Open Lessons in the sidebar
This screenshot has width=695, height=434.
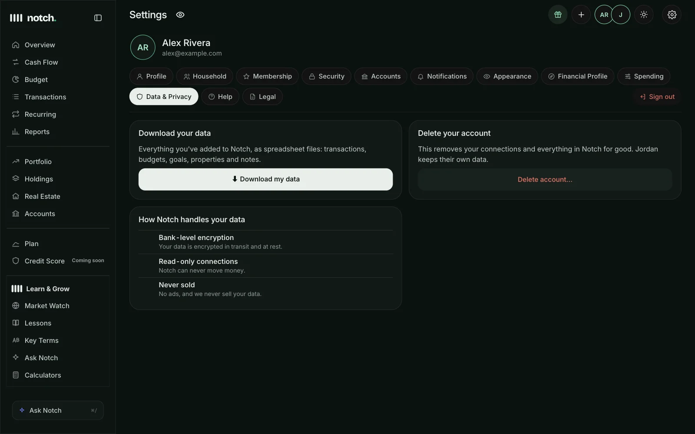(x=58, y=323)
